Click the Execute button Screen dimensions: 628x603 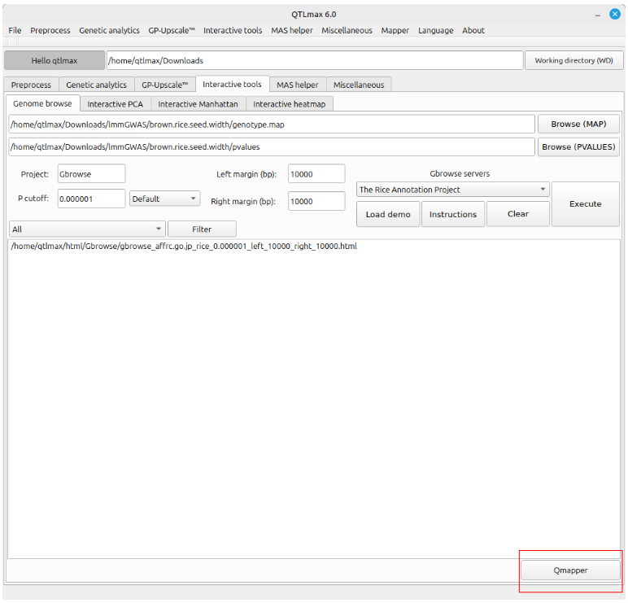click(585, 203)
